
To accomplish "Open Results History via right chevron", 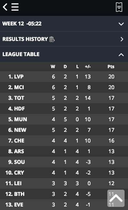I will pos(122,39).
